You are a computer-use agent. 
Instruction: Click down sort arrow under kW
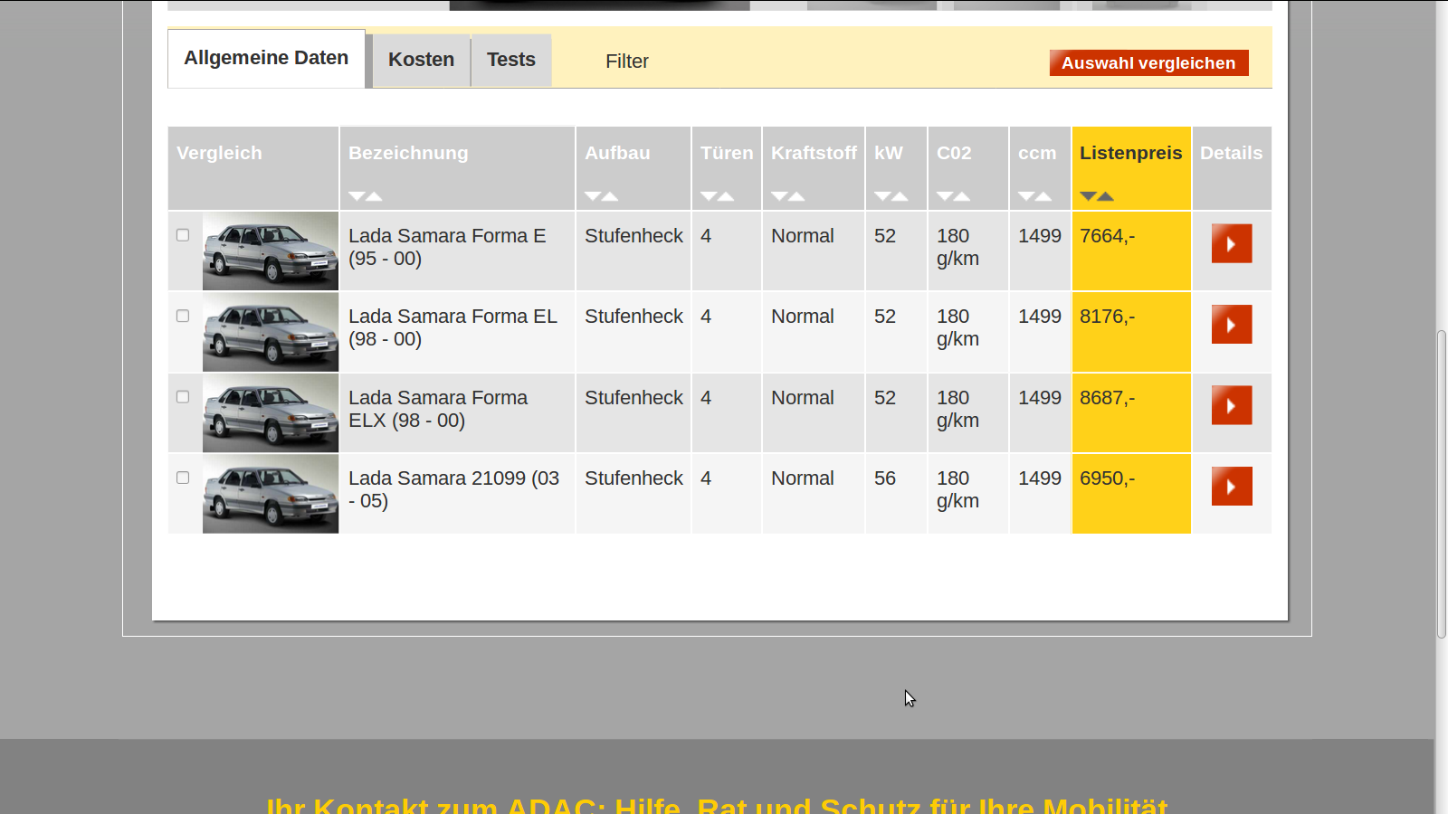tap(882, 196)
